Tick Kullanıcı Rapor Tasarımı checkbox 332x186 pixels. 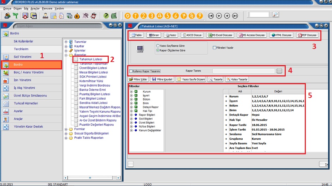tap(131, 71)
